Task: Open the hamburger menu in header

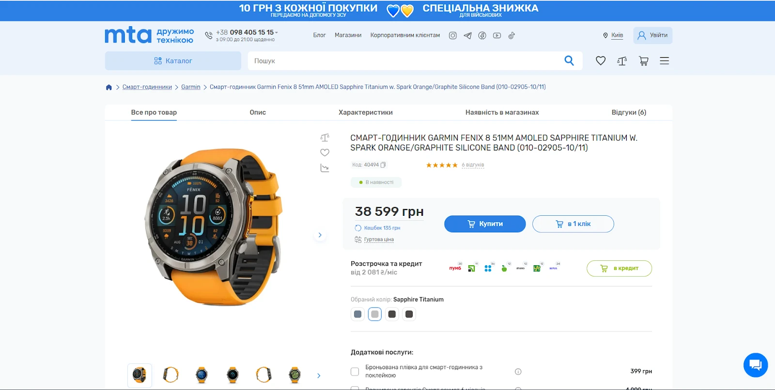Action: pyautogui.click(x=665, y=61)
